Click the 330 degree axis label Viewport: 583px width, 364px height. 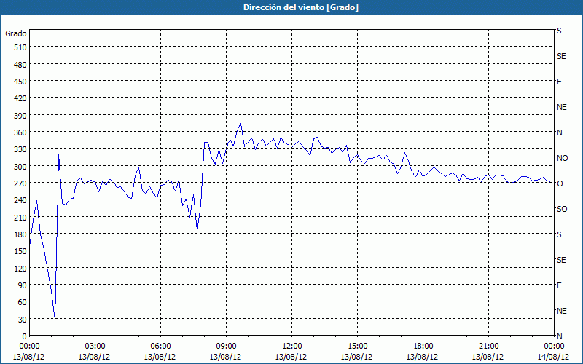[x=20, y=149]
